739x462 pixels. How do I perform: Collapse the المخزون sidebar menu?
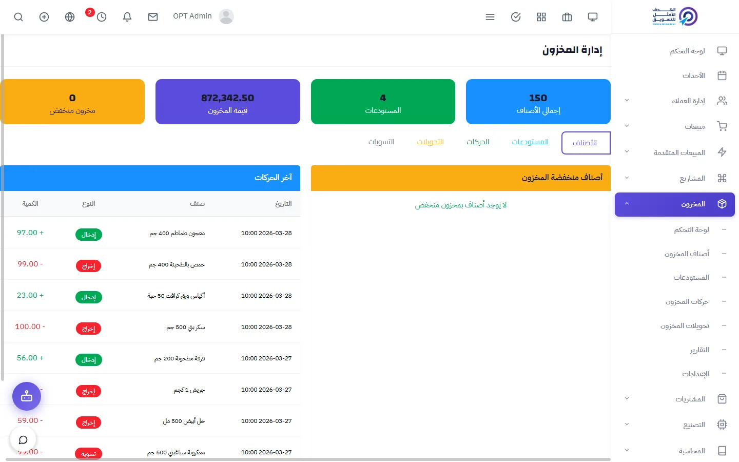click(675, 204)
